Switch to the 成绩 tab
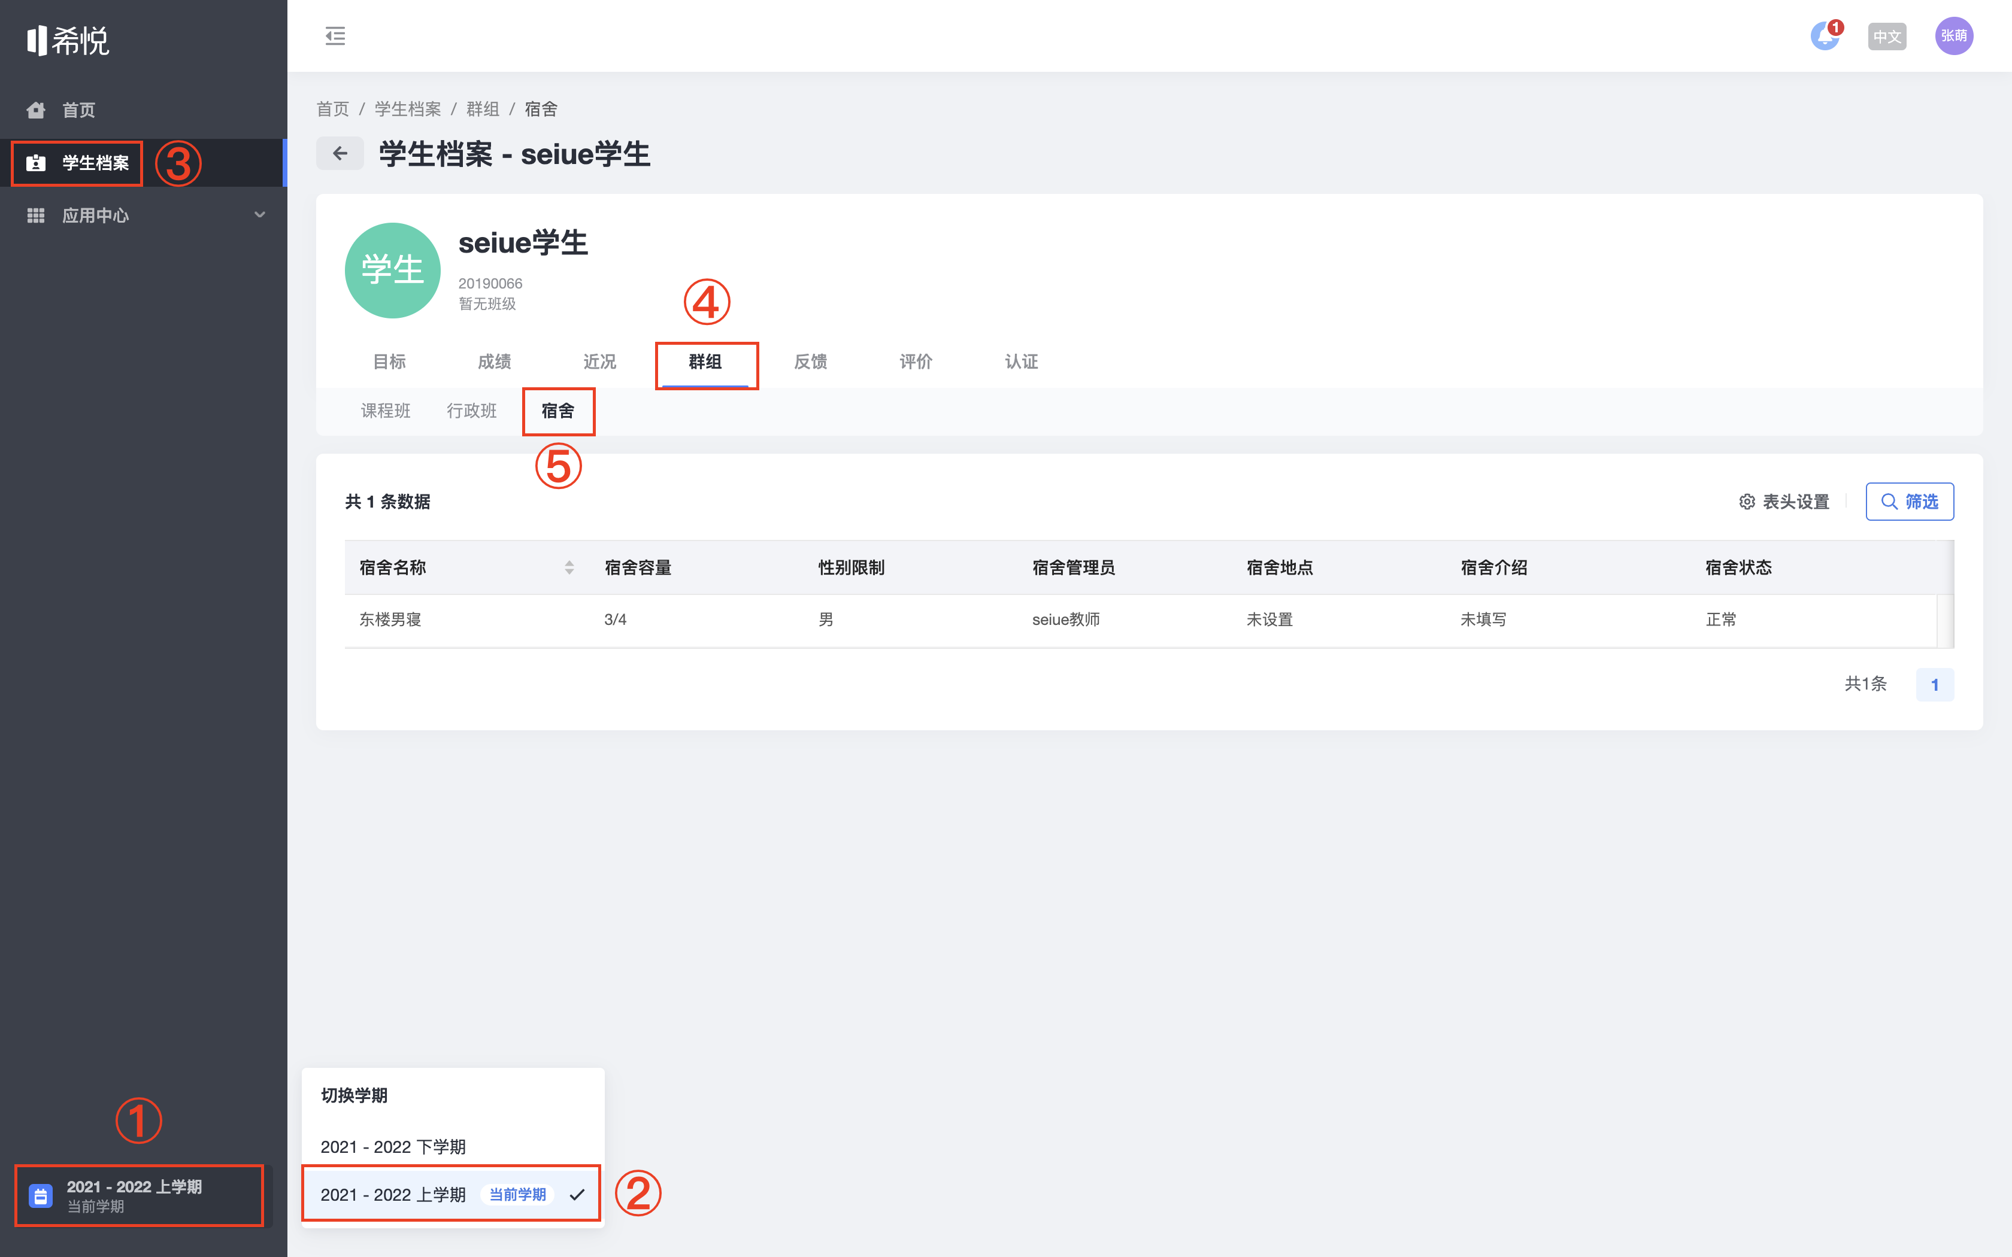The width and height of the screenshot is (2012, 1257). pos(494,362)
